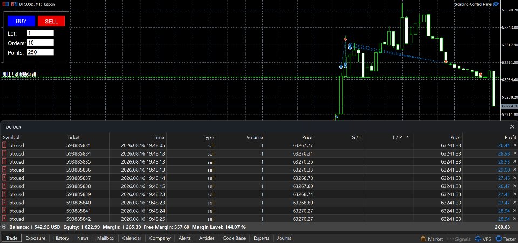Close position with ticket 593885836
This screenshot has height=243, width=518.
pos(515,170)
